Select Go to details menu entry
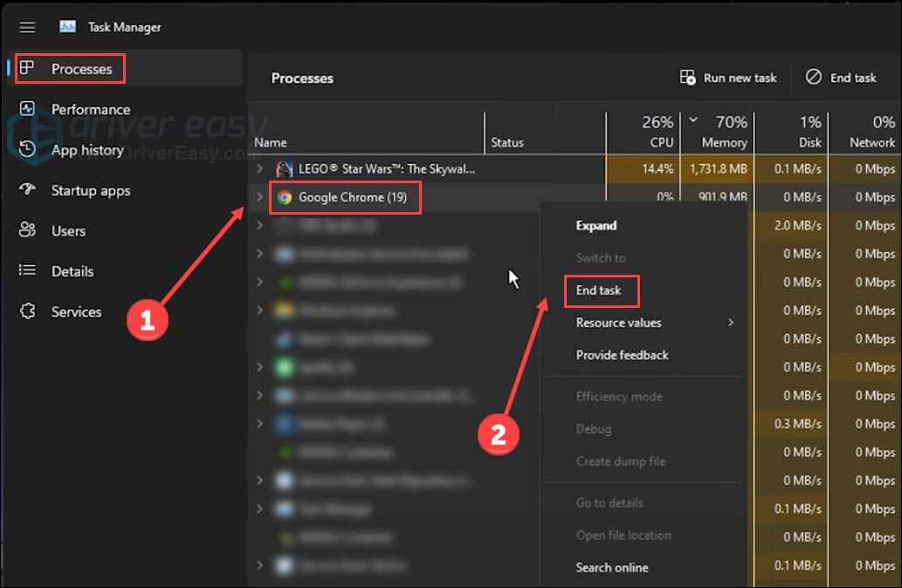This screenshot has width=902, height=588. click(x=609, y=503)
